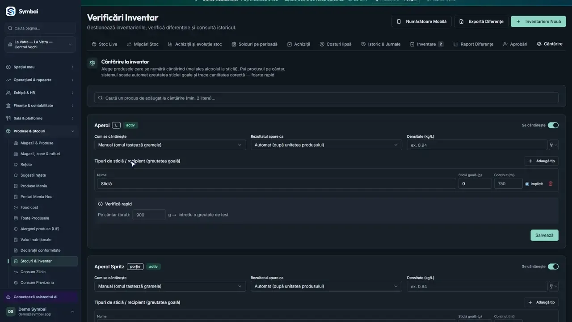Open the Raport Diferențe tab

473,44
